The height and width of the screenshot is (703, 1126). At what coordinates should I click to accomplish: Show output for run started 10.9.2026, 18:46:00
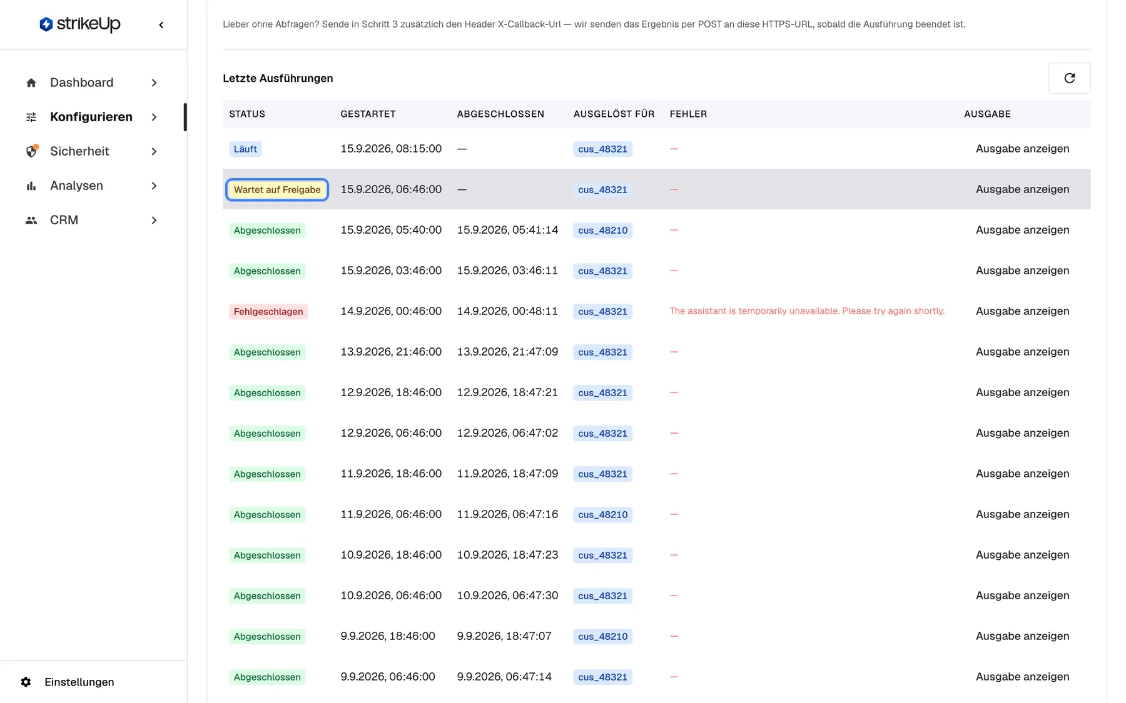pos(1022,555)
